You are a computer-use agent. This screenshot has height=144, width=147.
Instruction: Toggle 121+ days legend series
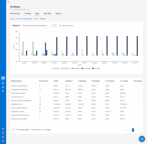click(x=96, y=68)
